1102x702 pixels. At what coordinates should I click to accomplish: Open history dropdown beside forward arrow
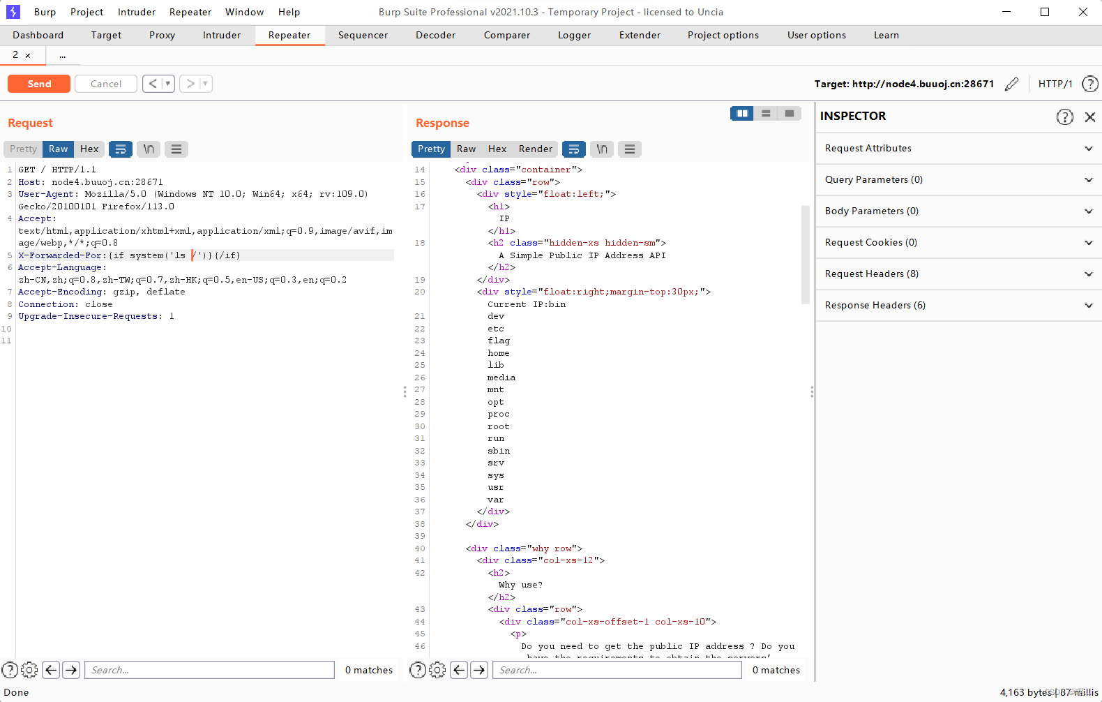(x=205, y=84)
